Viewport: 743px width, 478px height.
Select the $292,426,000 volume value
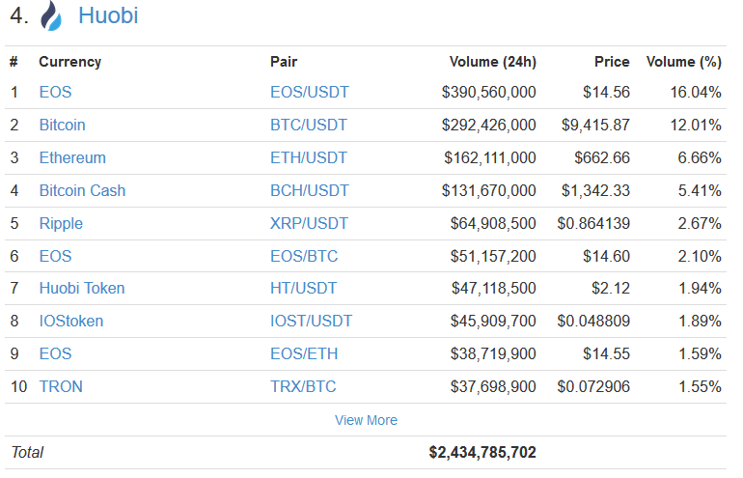pyautogui.click(x=488, y=125)
